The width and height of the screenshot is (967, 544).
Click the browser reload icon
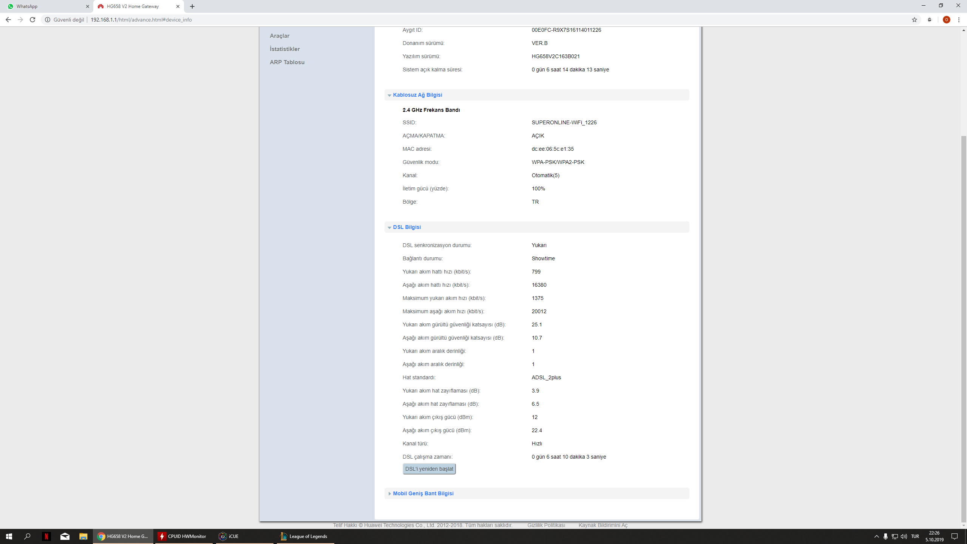pyautogui.click(x=32, y=20)
